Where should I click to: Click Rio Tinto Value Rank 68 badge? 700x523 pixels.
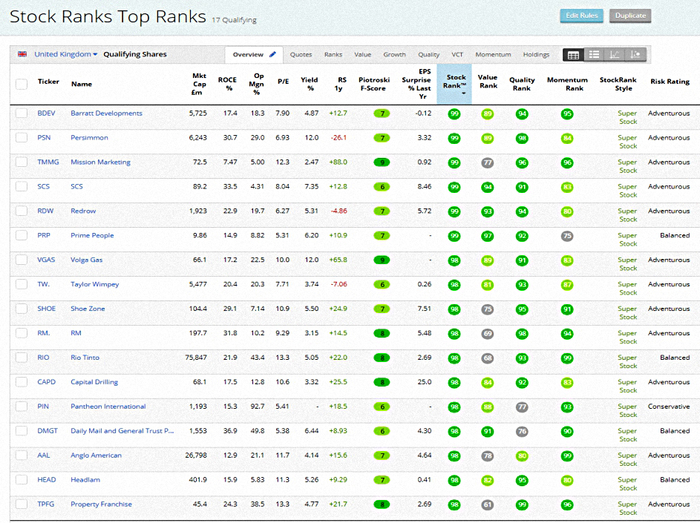click(488, 358)
